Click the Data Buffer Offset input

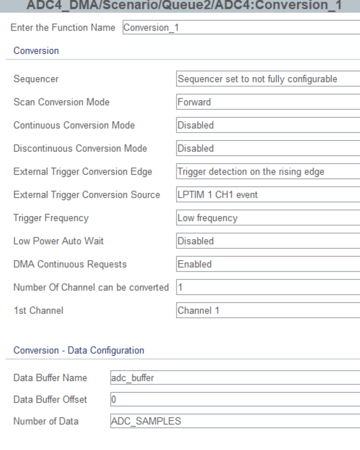[x=235, y=400]
